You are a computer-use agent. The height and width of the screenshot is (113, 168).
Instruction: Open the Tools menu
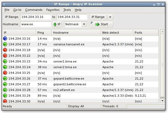67,10
